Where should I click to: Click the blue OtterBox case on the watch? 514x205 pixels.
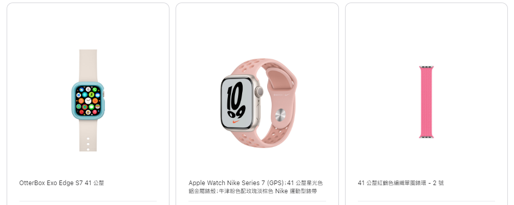pos(88,100)
